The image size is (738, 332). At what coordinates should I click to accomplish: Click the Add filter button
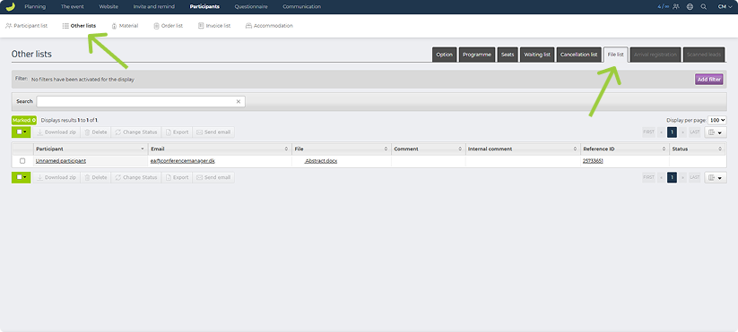[708, 80]
